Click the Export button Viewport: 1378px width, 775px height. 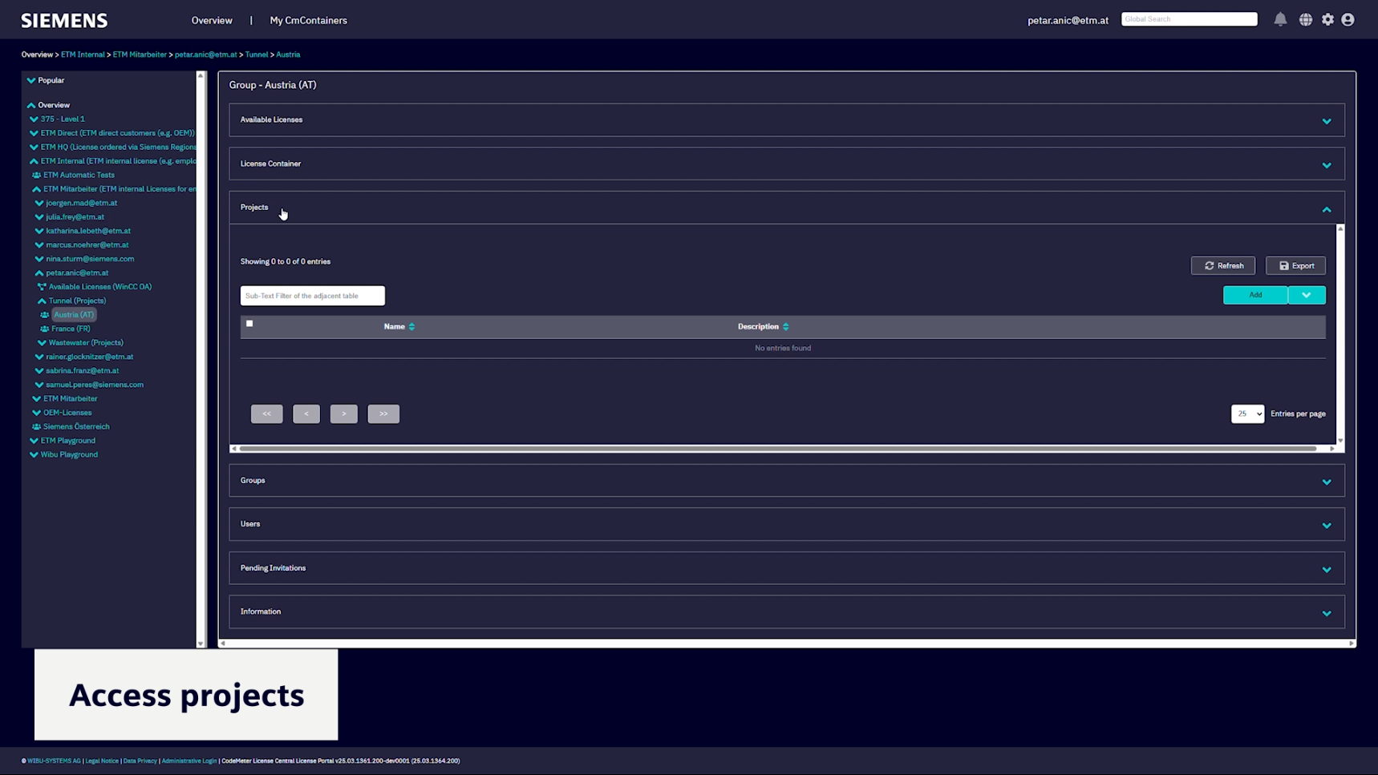(x=1295, y=266)
